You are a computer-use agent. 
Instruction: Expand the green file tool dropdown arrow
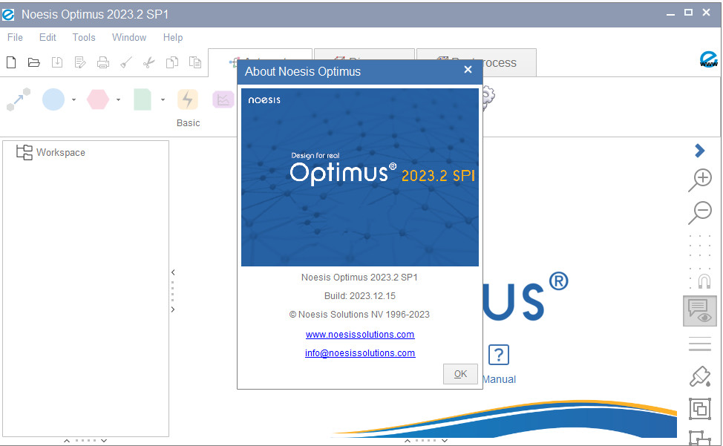point(163,99)
